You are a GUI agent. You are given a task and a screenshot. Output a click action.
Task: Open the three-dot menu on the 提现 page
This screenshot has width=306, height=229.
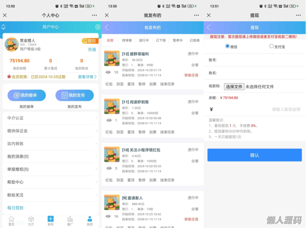[298, 15]
